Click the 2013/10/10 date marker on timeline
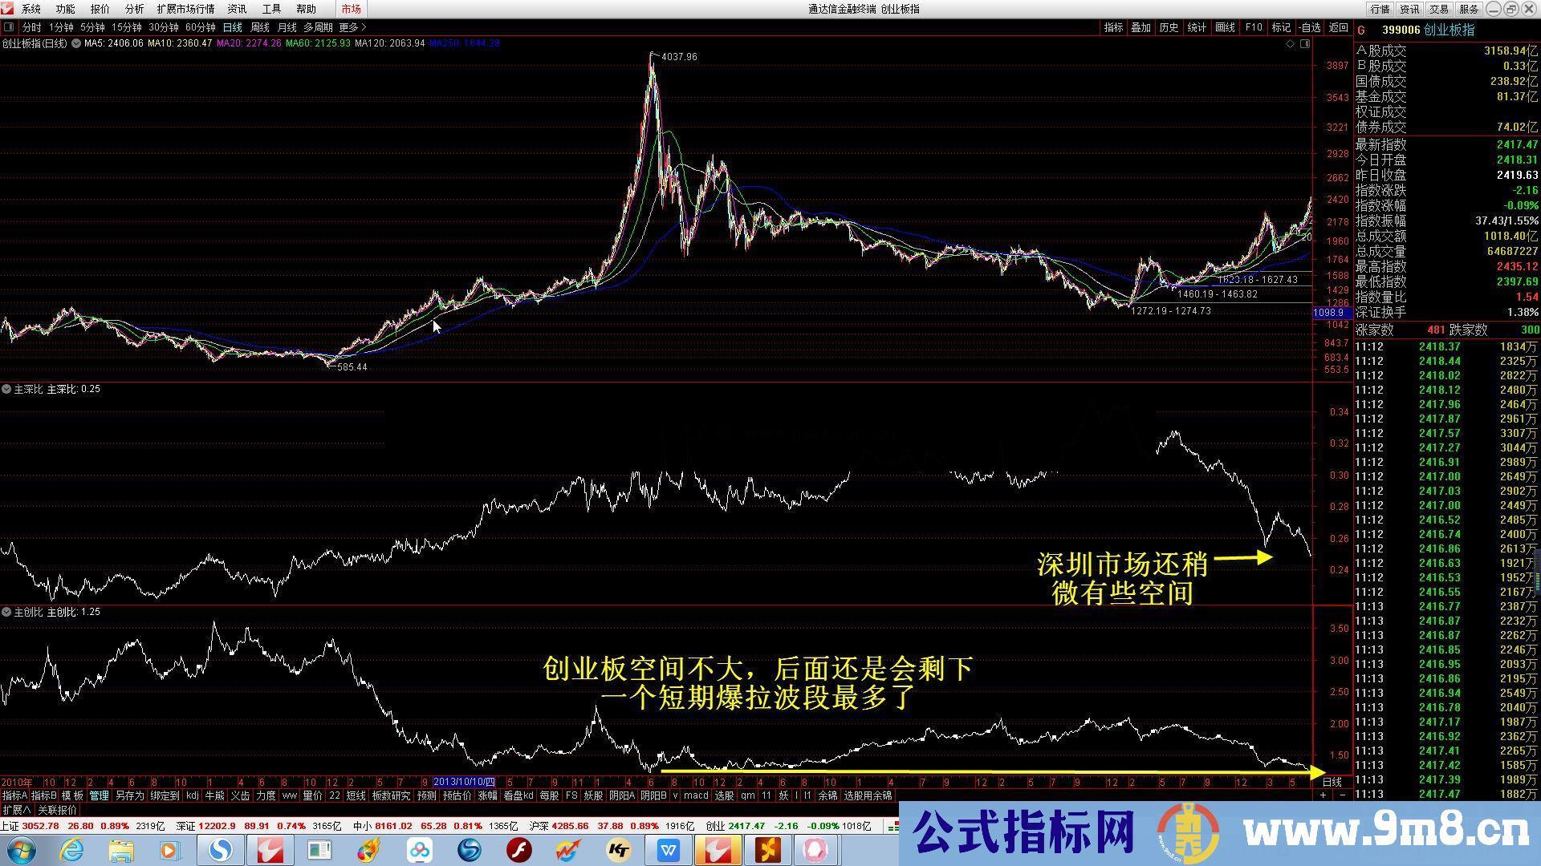Viewport: 1541px width, 866px height. point(464,782)
